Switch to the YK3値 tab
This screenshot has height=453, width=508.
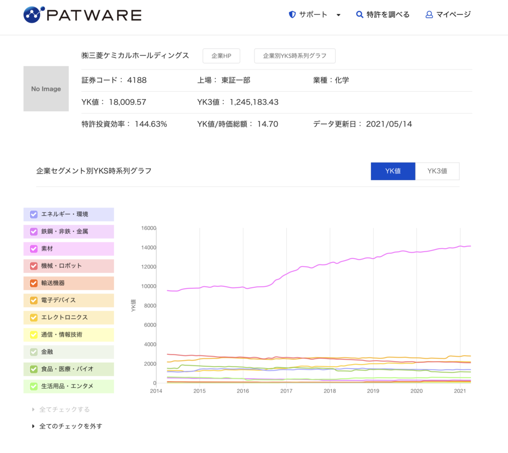tap(438, 171)
